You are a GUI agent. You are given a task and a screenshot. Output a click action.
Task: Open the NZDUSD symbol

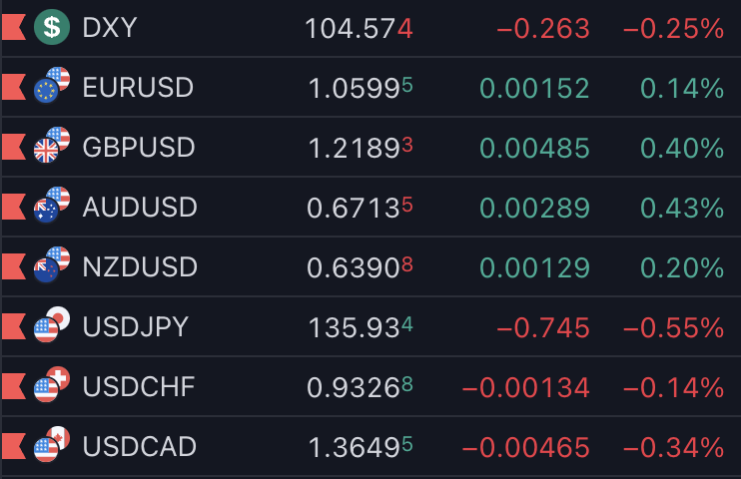[x=140, y=266]
